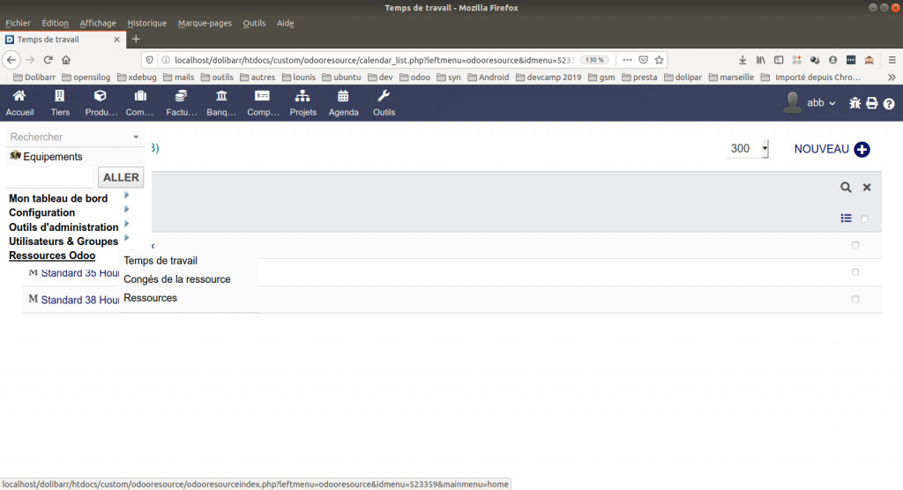Open the Firefox library icon
This screenshot has height=490, width=903.
(761, 60)
